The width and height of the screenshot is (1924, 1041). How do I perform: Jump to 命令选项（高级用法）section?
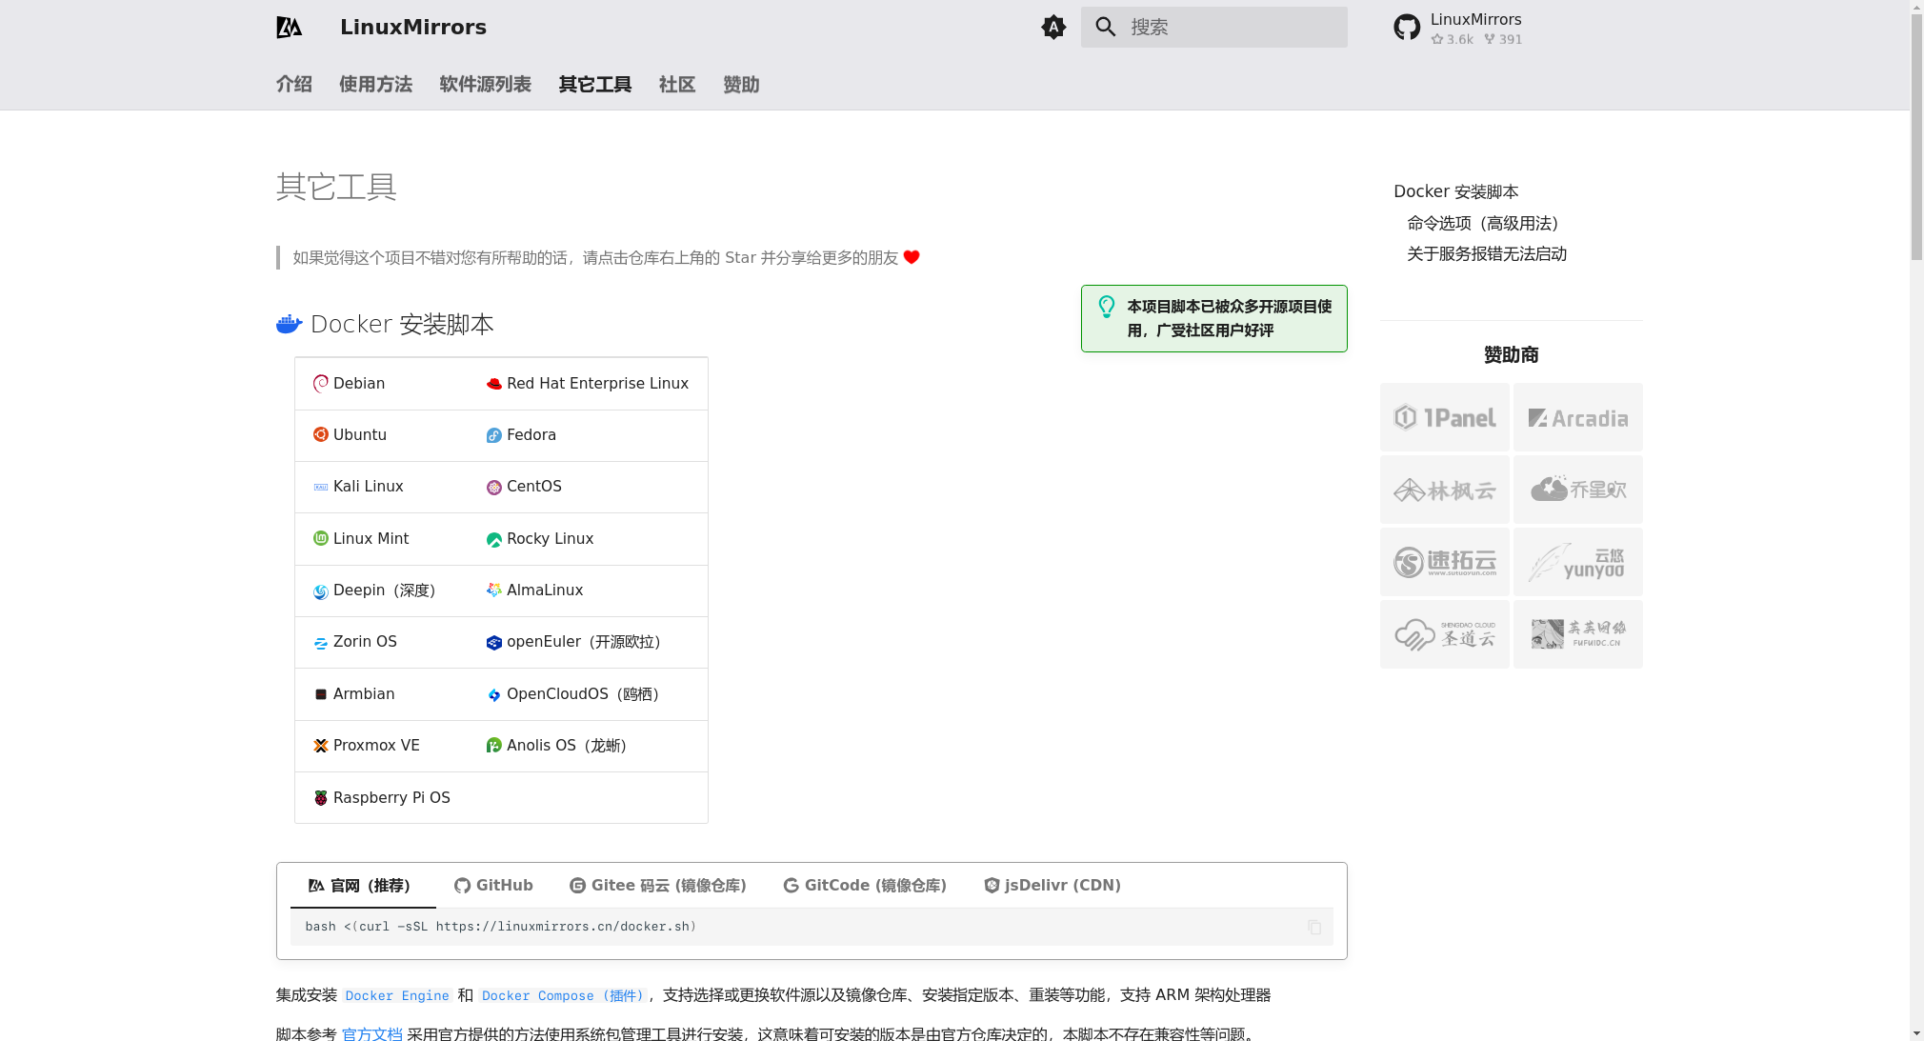(1482, 223)
